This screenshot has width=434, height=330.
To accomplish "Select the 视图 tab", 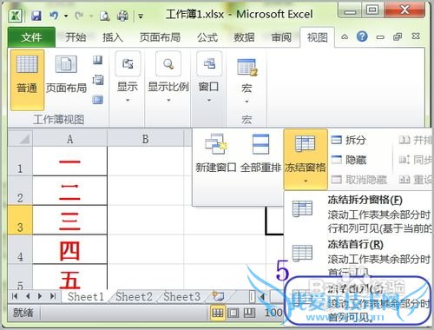I will pos(318,37).
